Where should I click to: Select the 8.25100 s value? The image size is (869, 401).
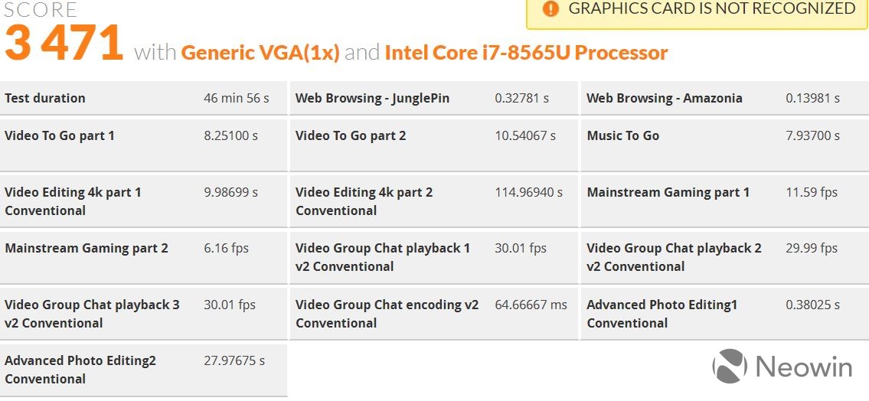click(x=231, y=135)
